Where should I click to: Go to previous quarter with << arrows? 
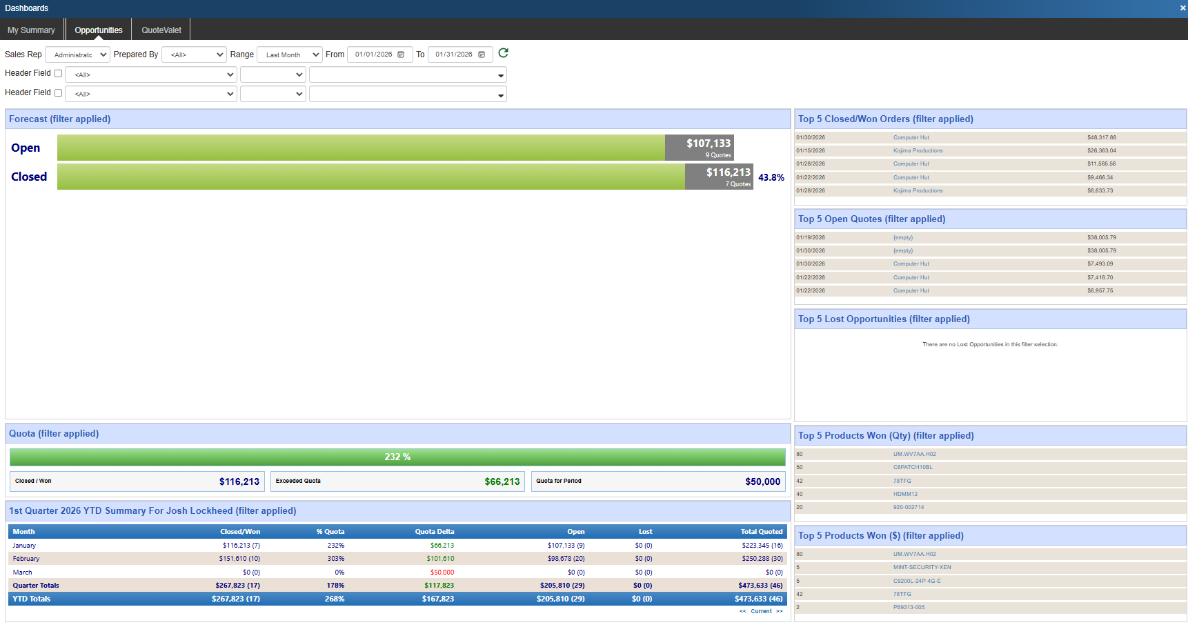(x=742, y=611)
